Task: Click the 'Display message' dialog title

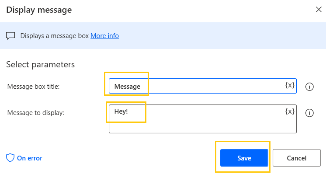Action: coord(39,10)
